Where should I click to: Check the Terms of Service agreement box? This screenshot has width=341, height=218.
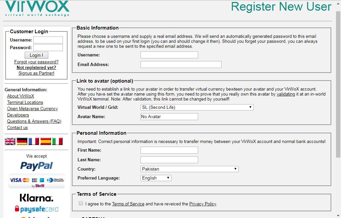point(81,203)
